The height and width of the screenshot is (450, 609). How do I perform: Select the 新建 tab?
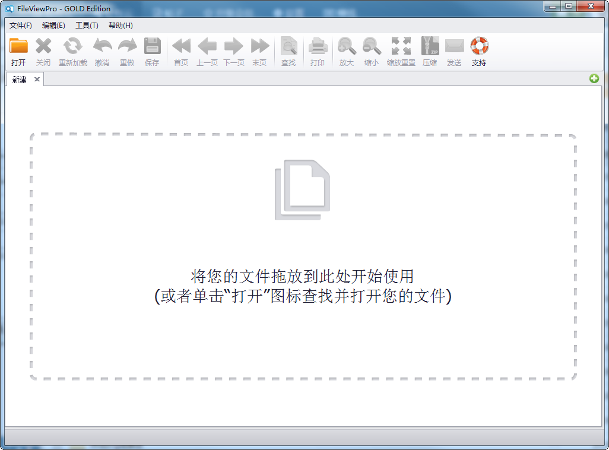(x=18, y=79)
